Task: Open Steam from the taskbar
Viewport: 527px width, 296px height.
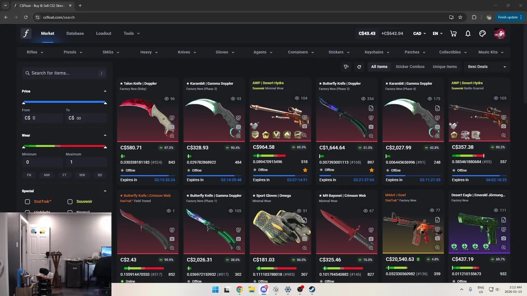Action: click(312, 289)
